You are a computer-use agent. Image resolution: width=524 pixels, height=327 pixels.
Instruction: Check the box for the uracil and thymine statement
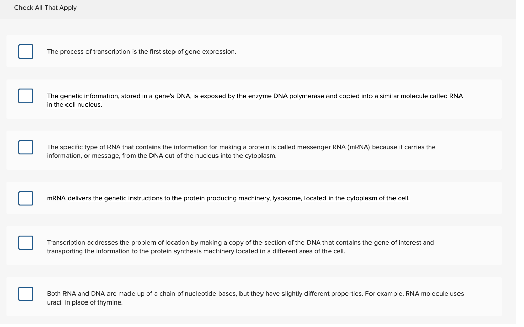26,294
